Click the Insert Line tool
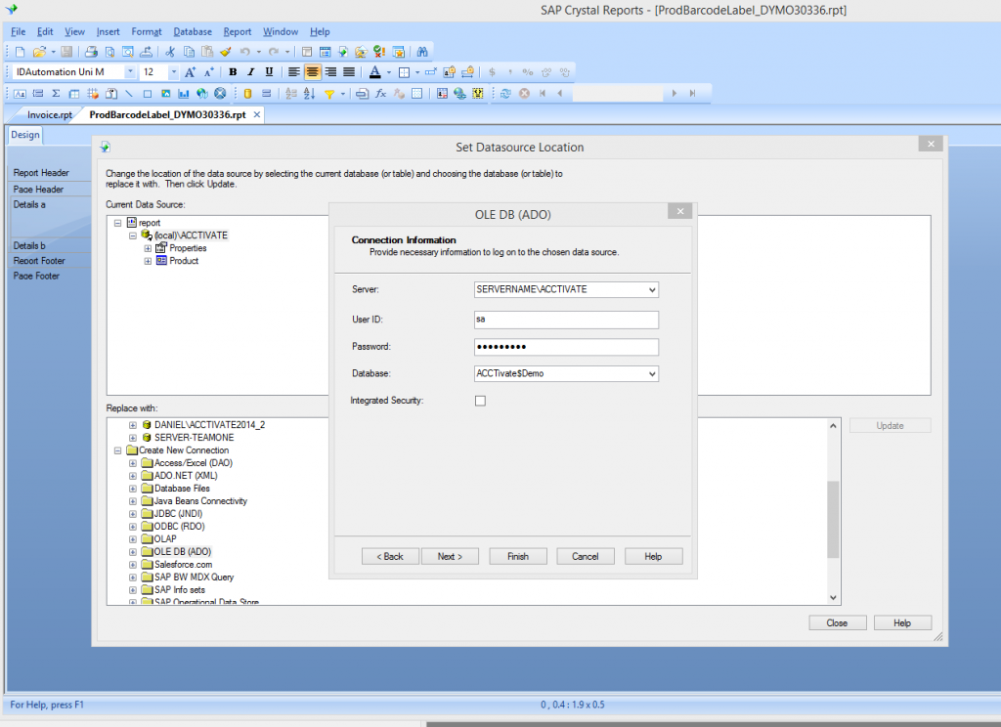 (x=129, y=93)
